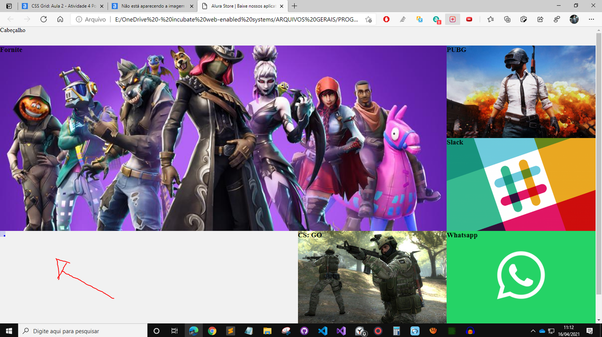Image resolution: width=602 pixels, height=337 pixels.
Task: Open Visual Studio Code from taskbar
Action: pos(322,331)
